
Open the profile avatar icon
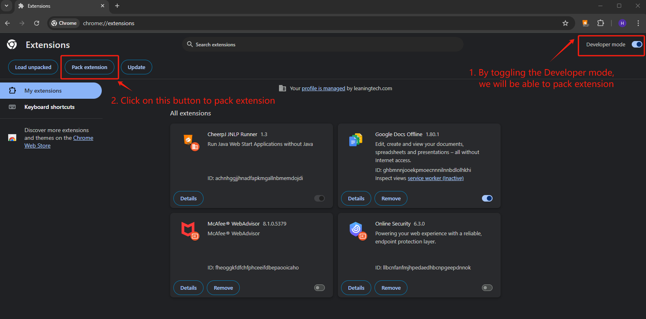point(622,23)
